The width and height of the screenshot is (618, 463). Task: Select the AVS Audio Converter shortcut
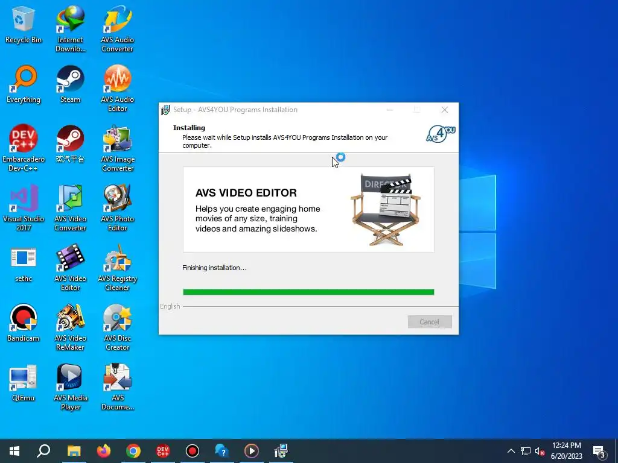118,30
